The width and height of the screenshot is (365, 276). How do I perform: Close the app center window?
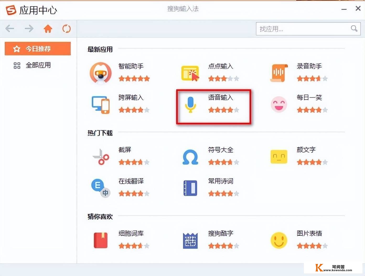[358, 9]
